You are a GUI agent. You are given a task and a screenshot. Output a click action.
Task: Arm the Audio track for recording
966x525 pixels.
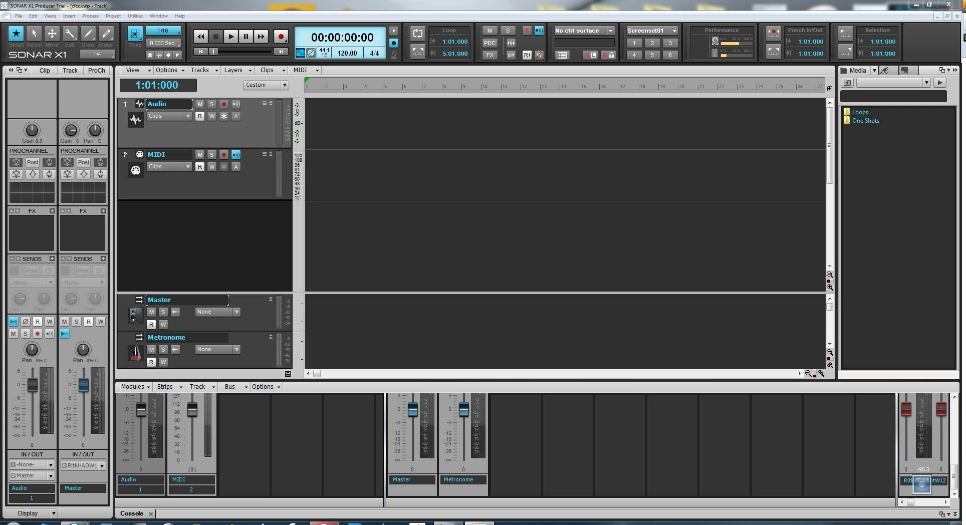224,104
